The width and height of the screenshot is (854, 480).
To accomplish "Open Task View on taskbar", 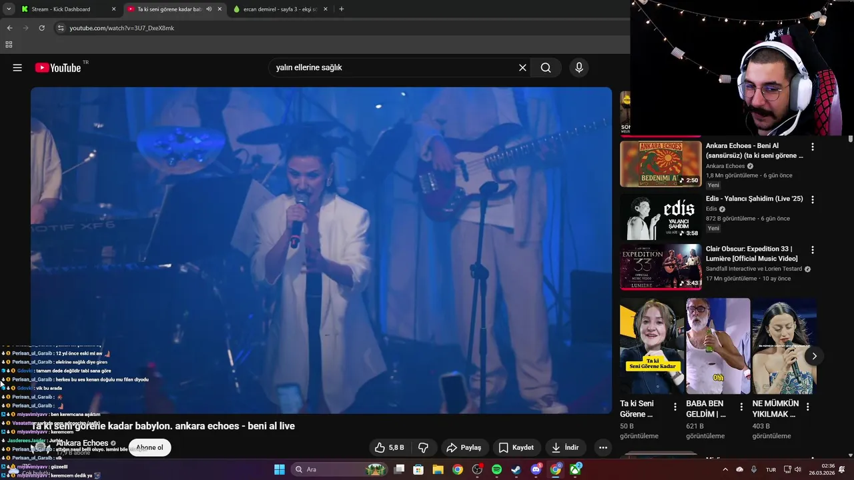I will point(399,469).
